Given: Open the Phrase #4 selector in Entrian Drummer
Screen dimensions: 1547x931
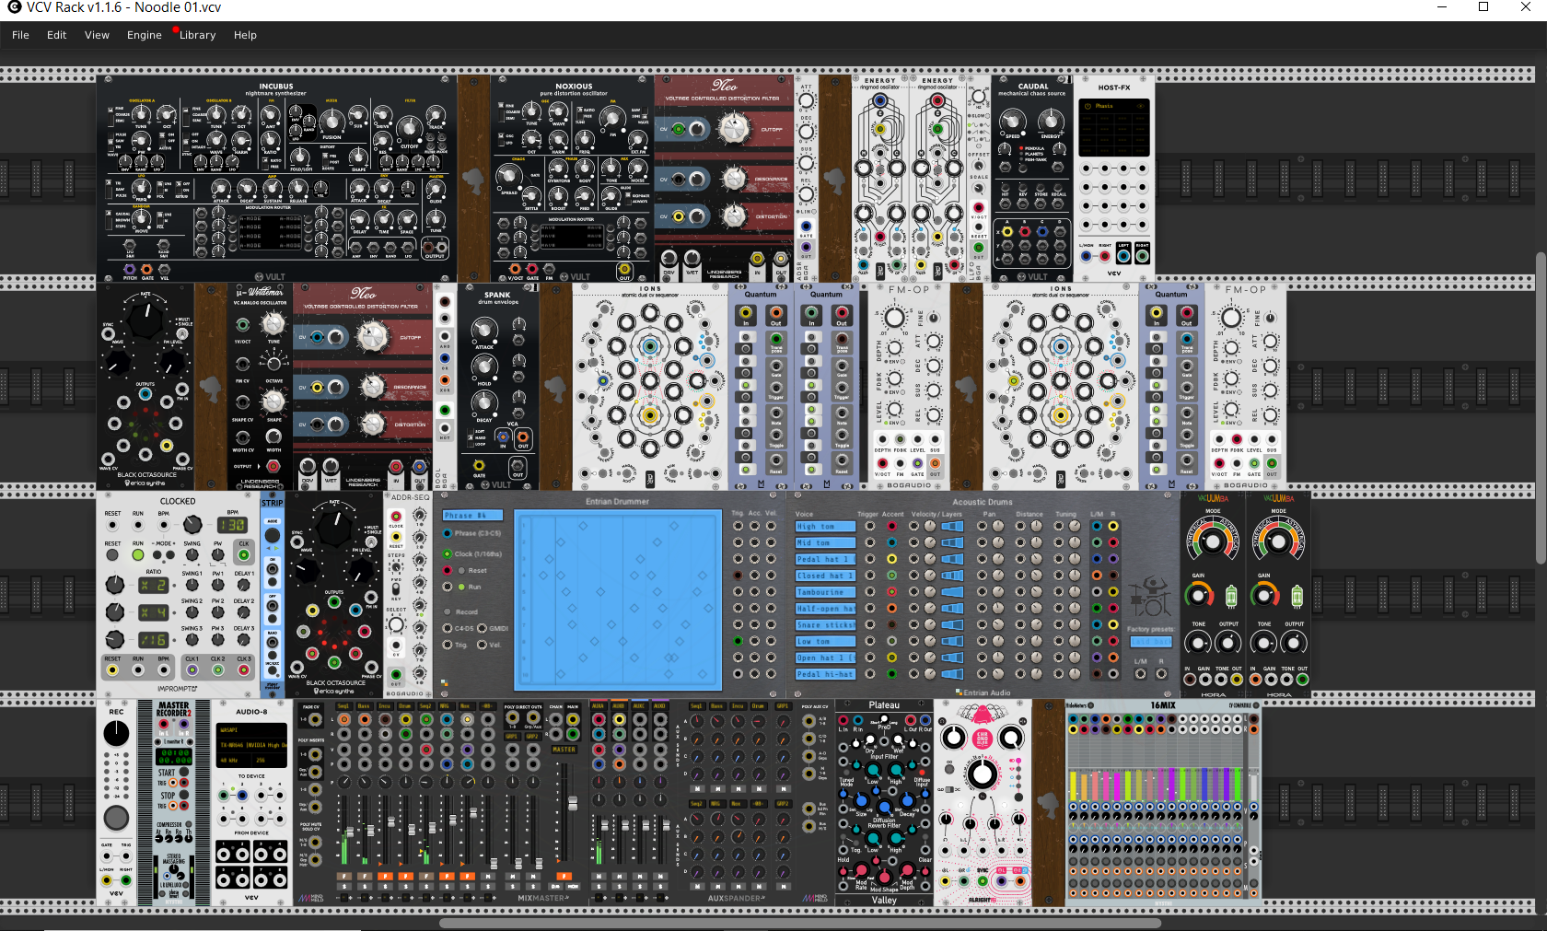Looking at the screenshot, I should (x=472, y=516).
